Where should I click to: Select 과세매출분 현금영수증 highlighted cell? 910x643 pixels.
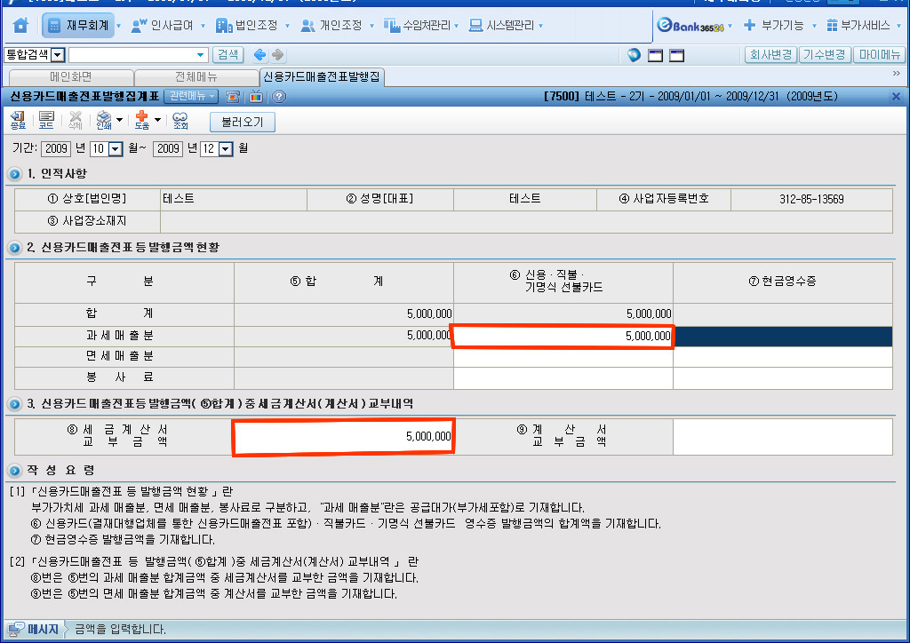[x=783, y=337]
